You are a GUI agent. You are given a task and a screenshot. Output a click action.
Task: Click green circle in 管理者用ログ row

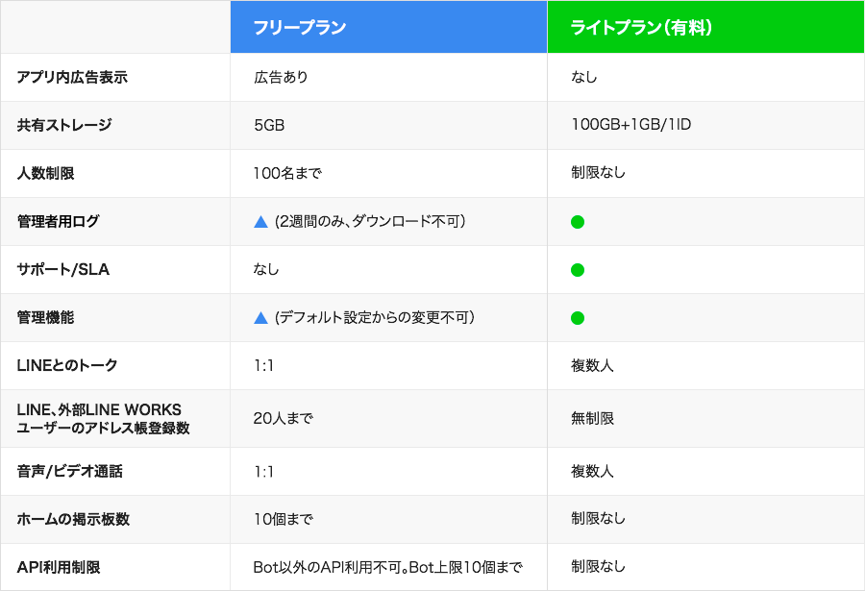(x=578, y=222)
